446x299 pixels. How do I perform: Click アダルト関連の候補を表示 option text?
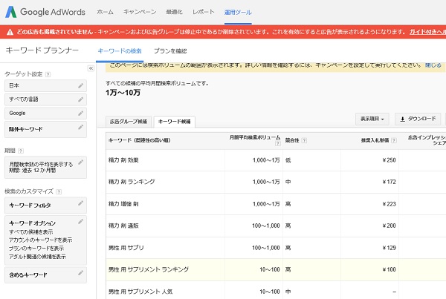pos(37,257)
